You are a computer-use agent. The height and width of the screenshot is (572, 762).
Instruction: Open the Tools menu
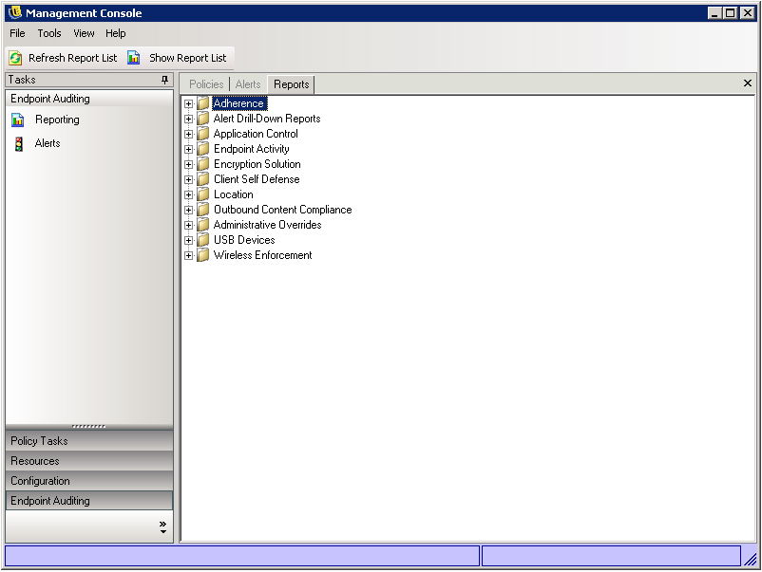pos(49,33)
